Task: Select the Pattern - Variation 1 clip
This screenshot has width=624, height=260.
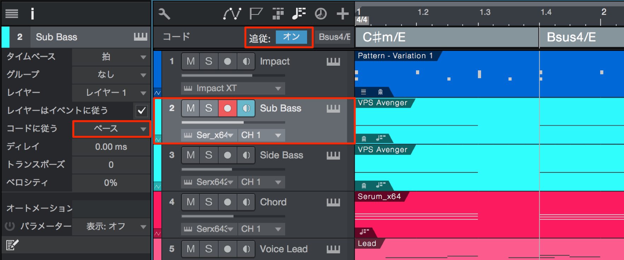Action: click(395, 56)
